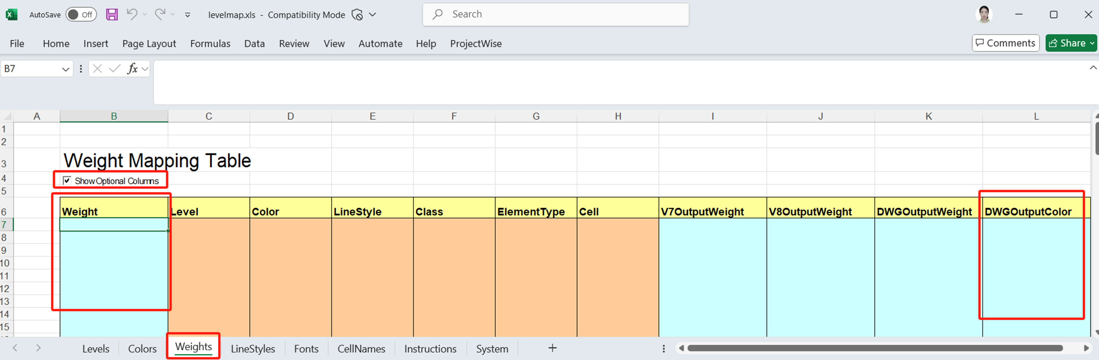The width and height of the screenshot is (1099, 360).
Task: Click the Undo arrow icon
Action: [x=132, y=14]
